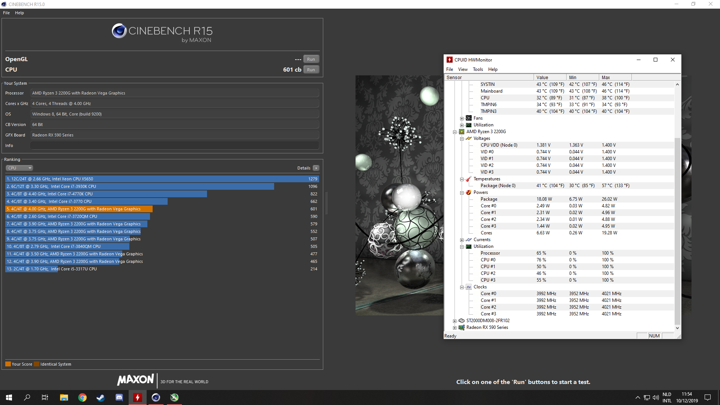Screen dimensions: 720x405
Task: Click the Cinebench logo sphere icon
Action: pos(119,31)
